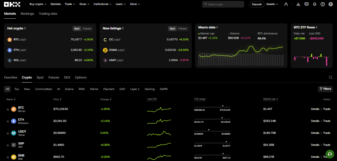This screenshot has height=161, width=337.
Task: Sort table by Market cap column
Action: click(271, 99)
